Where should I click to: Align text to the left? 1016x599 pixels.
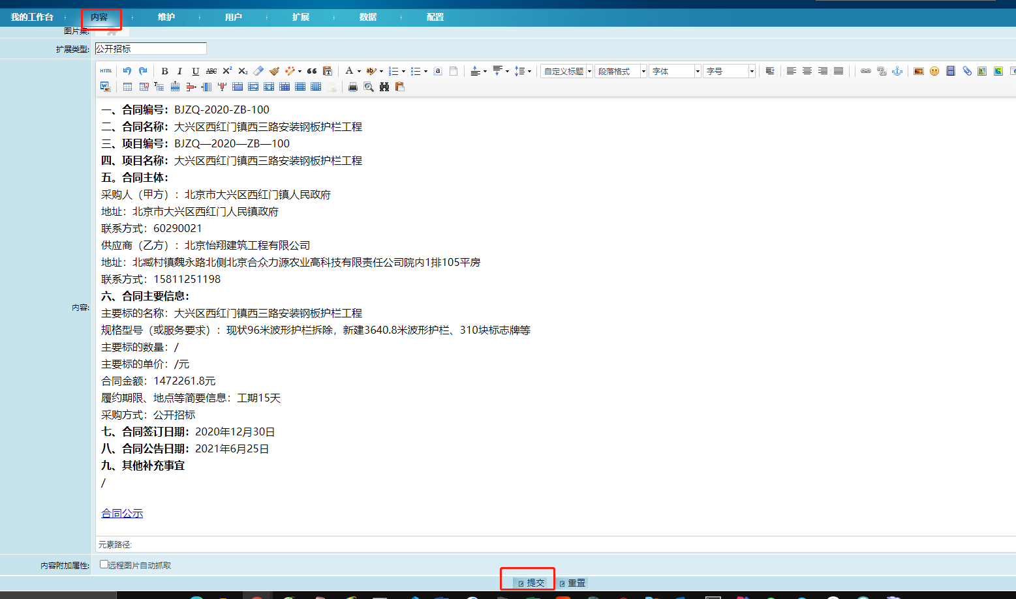pyautogui.click(x=792, y=71)
